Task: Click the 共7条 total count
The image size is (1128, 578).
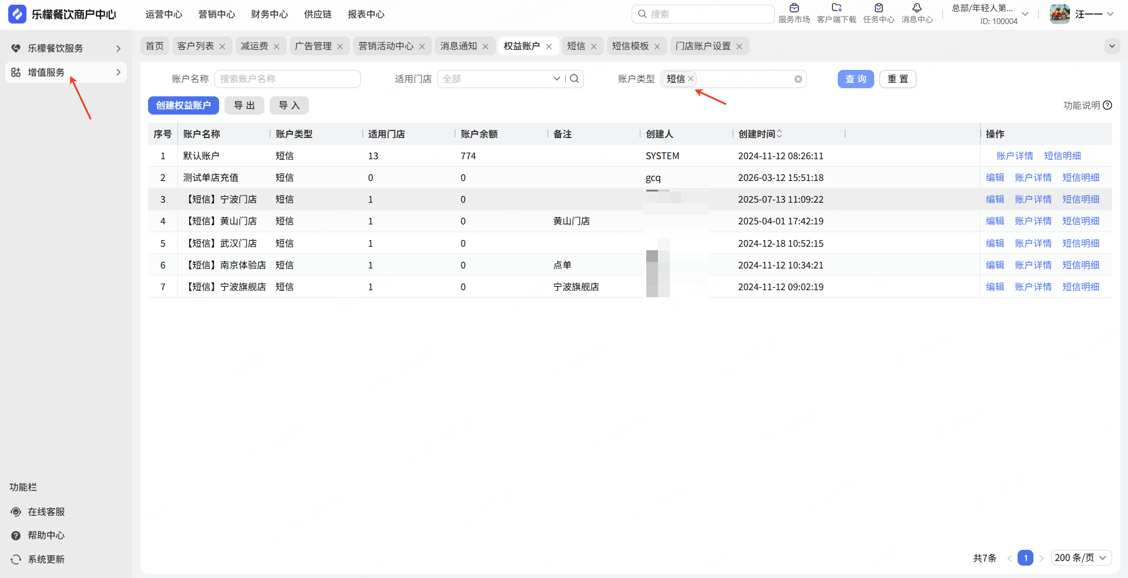Action: [985, 558]
